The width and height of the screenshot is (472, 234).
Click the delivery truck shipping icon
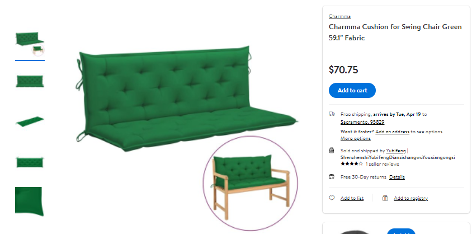pyautogui.click(x=332, y=114)
